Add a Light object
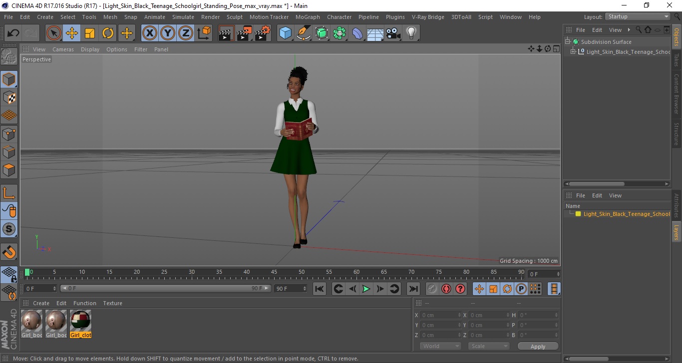Screen dimensions: 682x363 pyautogui.click(x=411, y=33)
